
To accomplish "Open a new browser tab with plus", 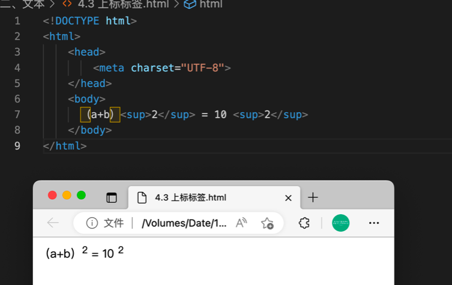I will coord(313,197).
